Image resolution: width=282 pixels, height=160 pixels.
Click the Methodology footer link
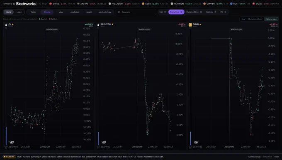tap(254, 157)
